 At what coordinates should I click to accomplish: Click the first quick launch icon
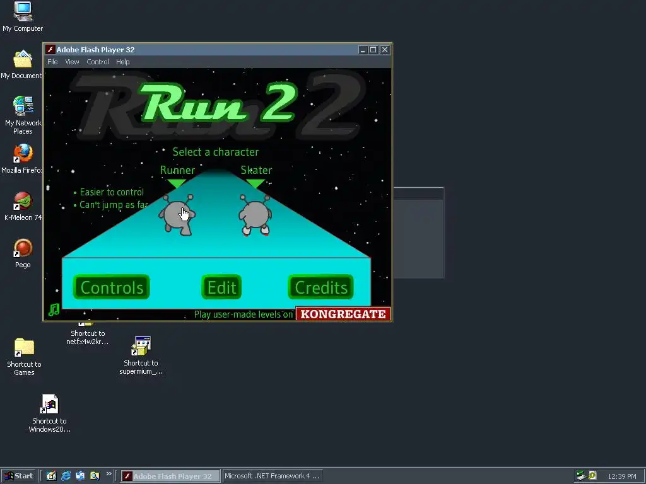pos(51,476)
